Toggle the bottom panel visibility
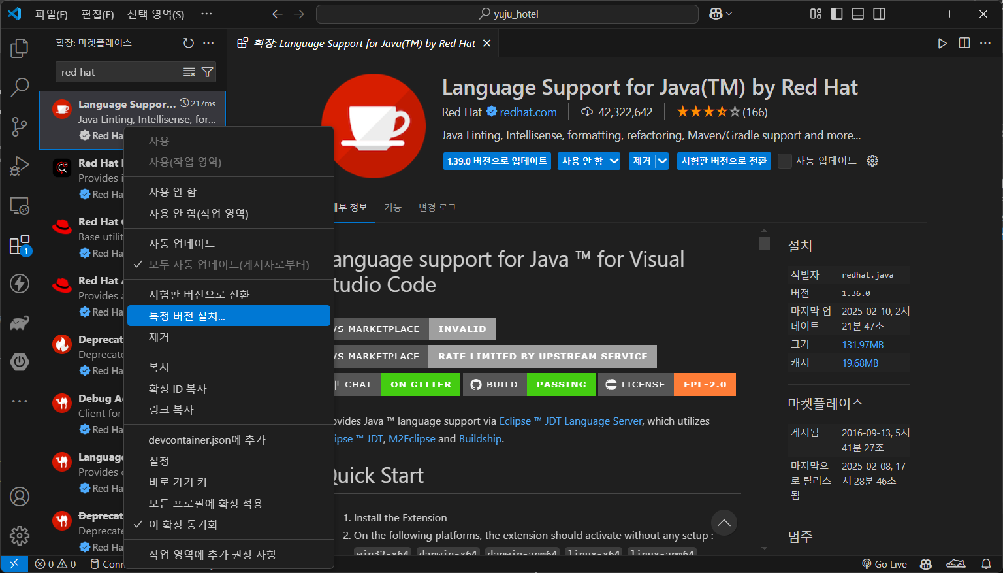 click(x=858, y=14)
